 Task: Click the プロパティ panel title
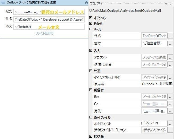[x=96, y=4]
